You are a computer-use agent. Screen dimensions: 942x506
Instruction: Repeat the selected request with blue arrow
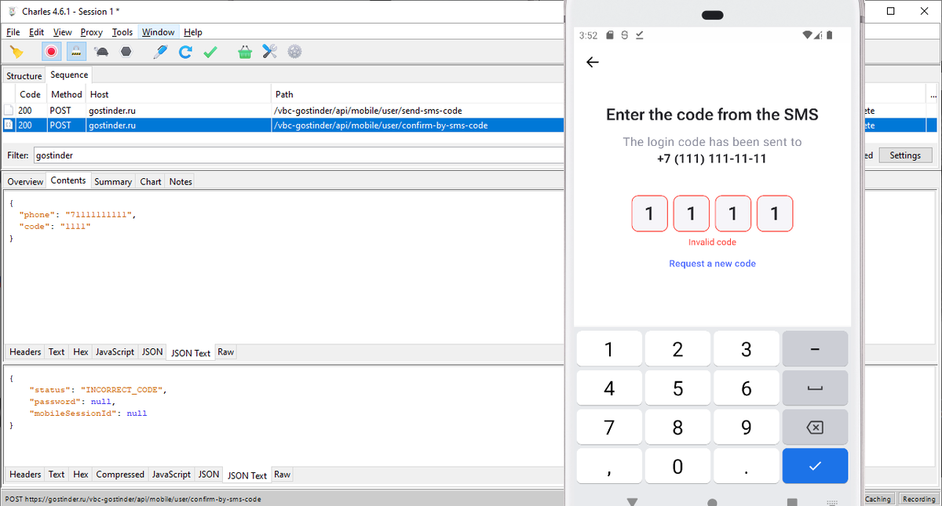click(x=185, y=52)
